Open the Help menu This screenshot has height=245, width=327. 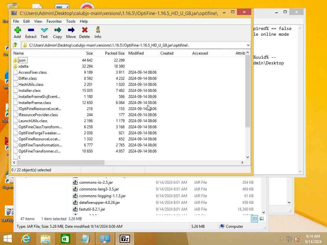click(x=84, y=21)
